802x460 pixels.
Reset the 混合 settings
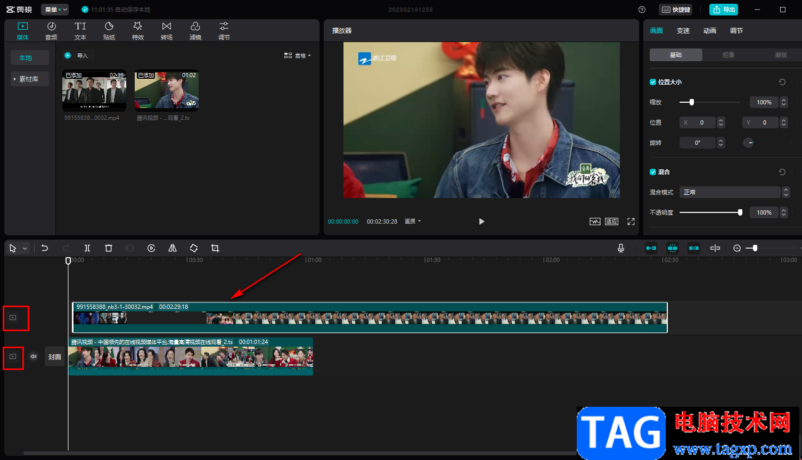(782, 172)
